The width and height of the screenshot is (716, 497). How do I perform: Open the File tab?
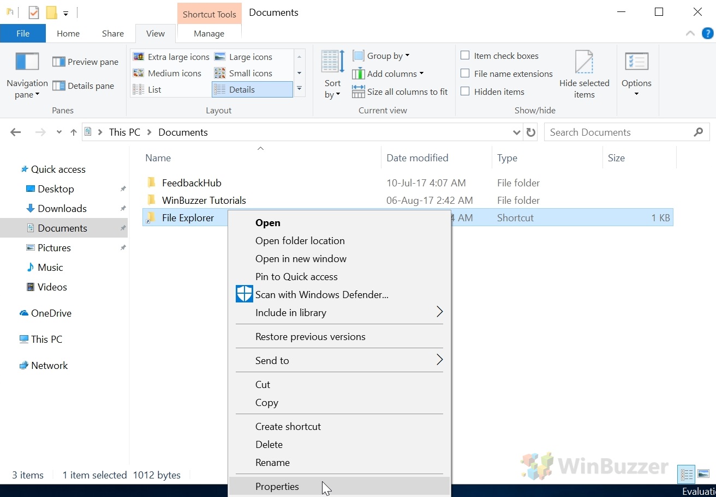(23, 33)
